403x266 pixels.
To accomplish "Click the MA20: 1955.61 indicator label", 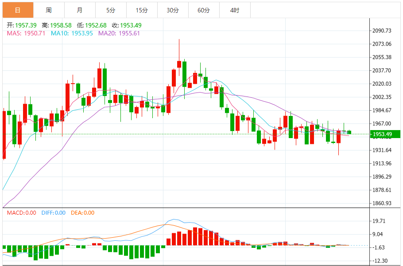I will click(119, 33).
